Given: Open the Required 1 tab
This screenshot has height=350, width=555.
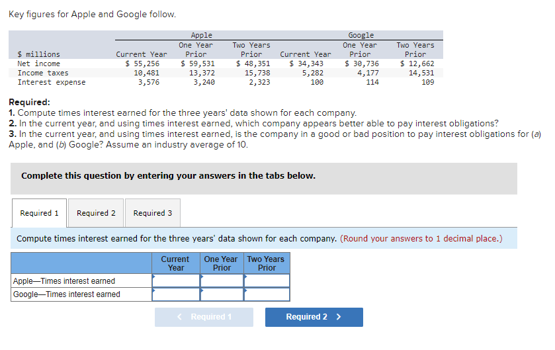Looking at the screenshot, I should tap(39, 213).
